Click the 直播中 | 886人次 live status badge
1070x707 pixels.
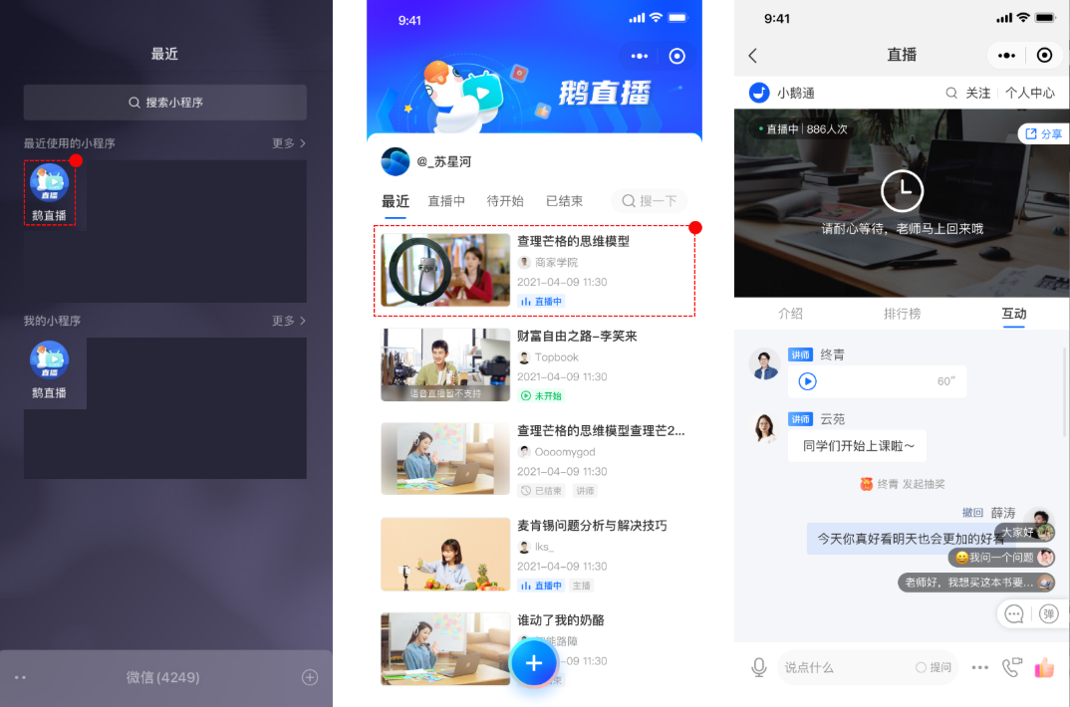[803, 128]
